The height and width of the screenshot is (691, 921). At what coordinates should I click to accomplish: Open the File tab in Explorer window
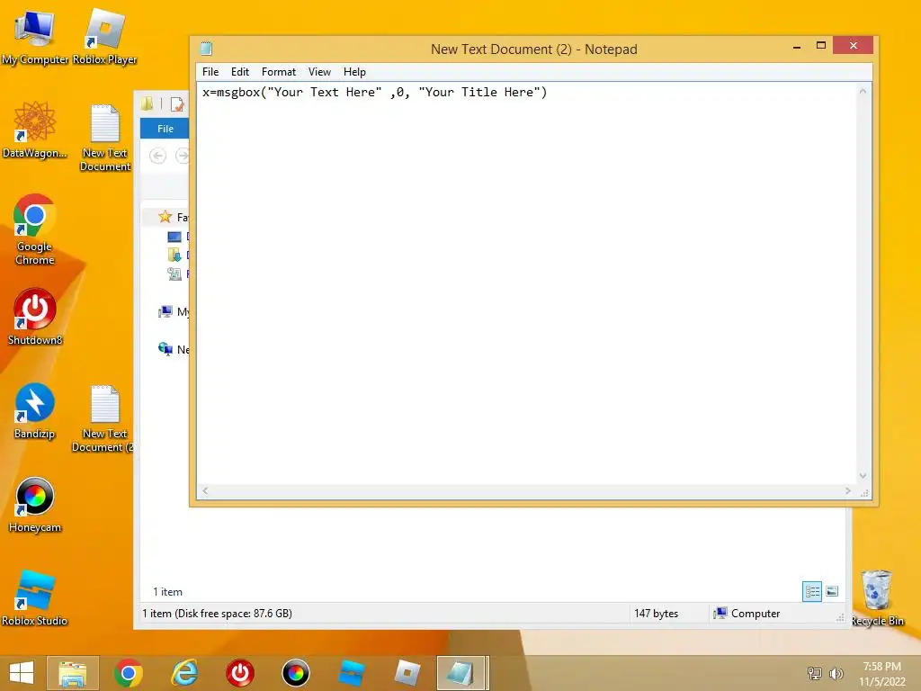tap(165, 129)
